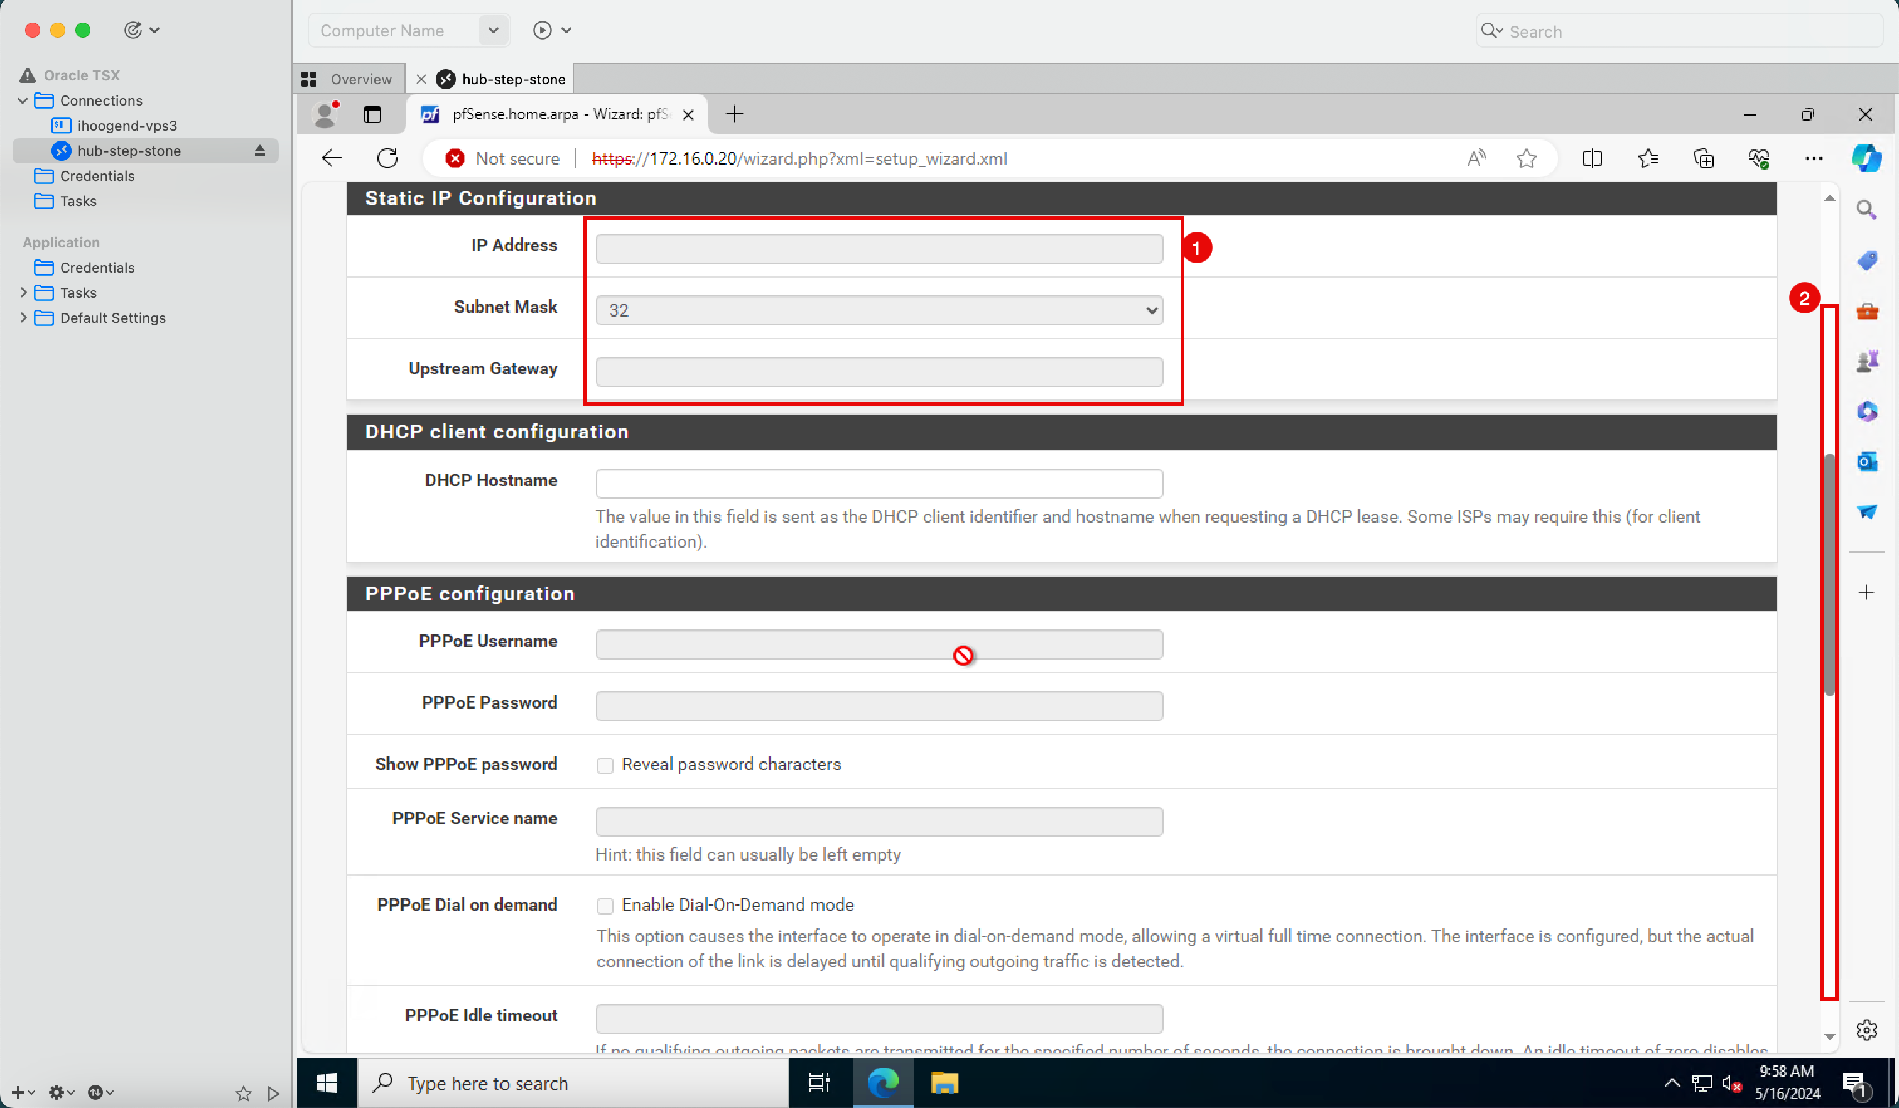Click the Edge browser taskbar icon
Screen dimensions: 1899x1108
(x=884, y=1083)
